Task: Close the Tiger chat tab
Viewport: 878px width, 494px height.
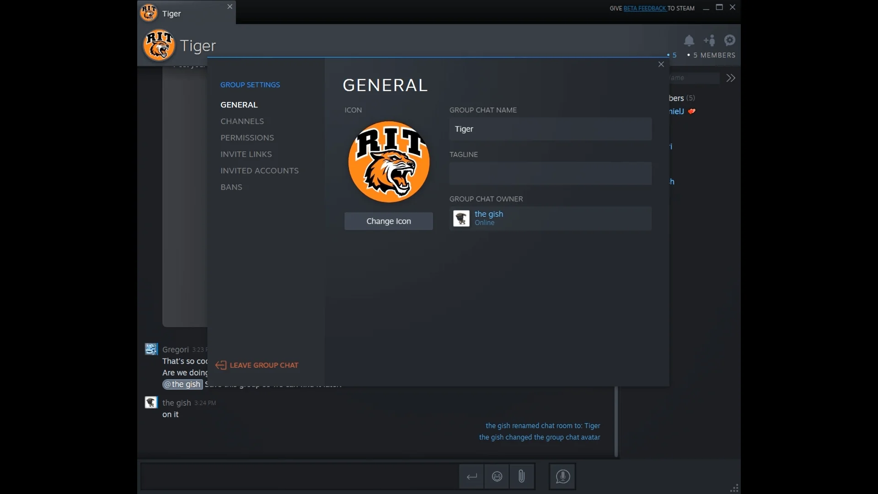Action: [x=230, y=6]
